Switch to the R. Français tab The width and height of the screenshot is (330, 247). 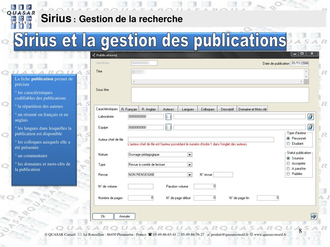[129, 109]
